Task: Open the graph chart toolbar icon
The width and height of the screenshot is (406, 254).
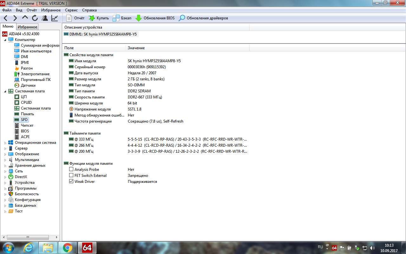Action: pos(55,18)
